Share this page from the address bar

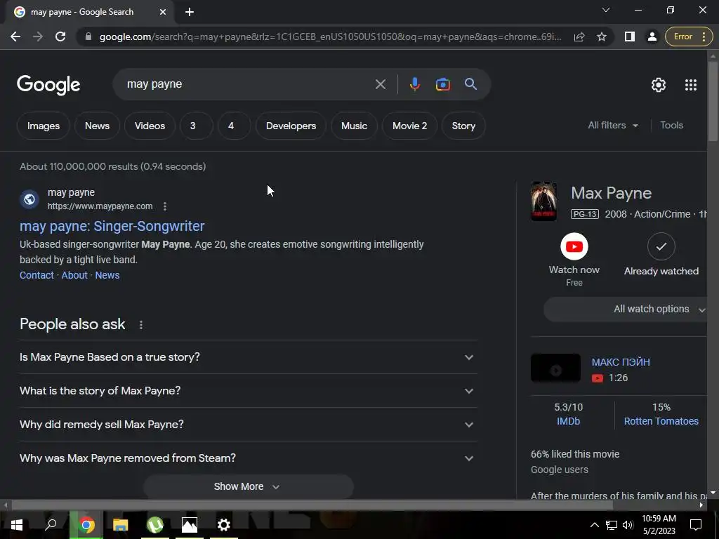click(579, 36)
